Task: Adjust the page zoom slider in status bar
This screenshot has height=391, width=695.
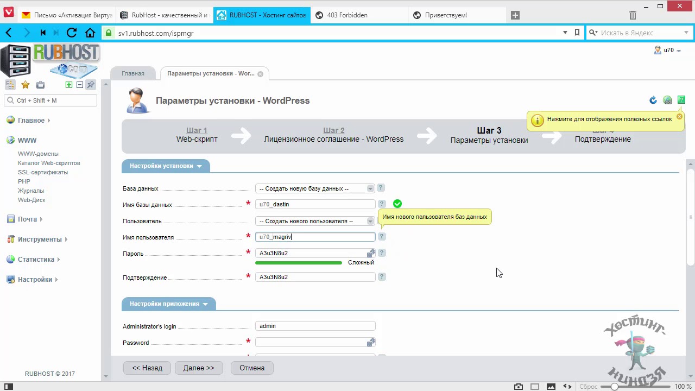Action: click(x=614, y=387)
